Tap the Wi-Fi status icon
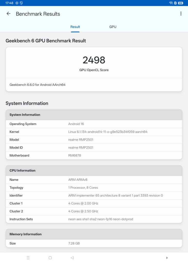Viewport: 188px width, 263px height. click(x=171, y=3)
